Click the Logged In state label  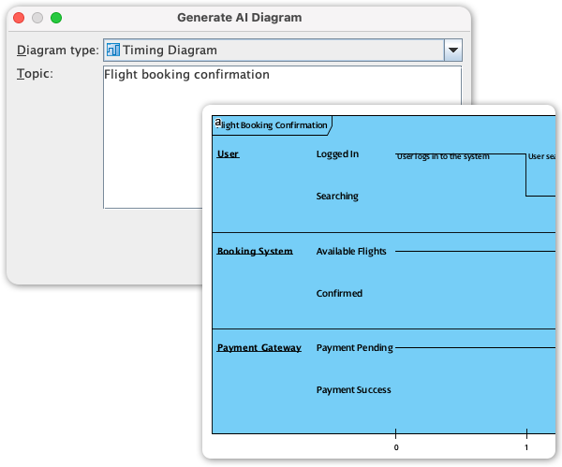pos(337,153)
